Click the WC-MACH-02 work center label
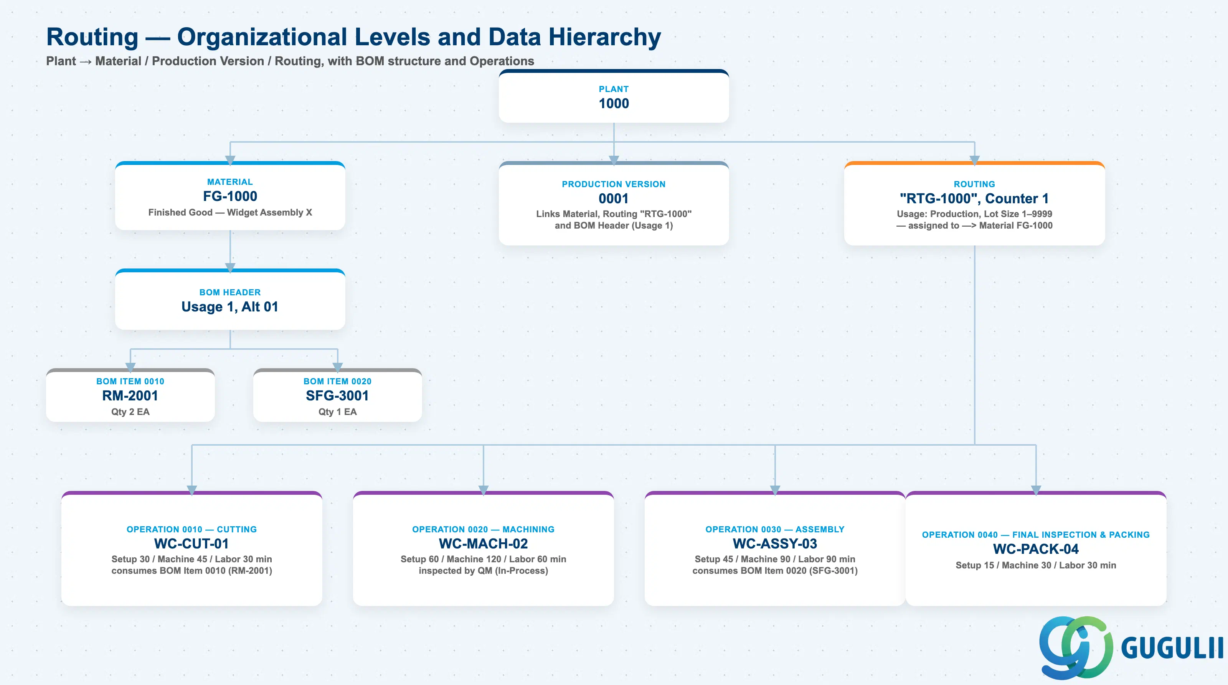The height and width of the screenshot is (685, 1228). coord(484,543)
